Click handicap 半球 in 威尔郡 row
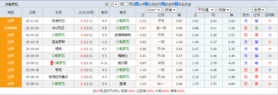 (x=161, y=63)
